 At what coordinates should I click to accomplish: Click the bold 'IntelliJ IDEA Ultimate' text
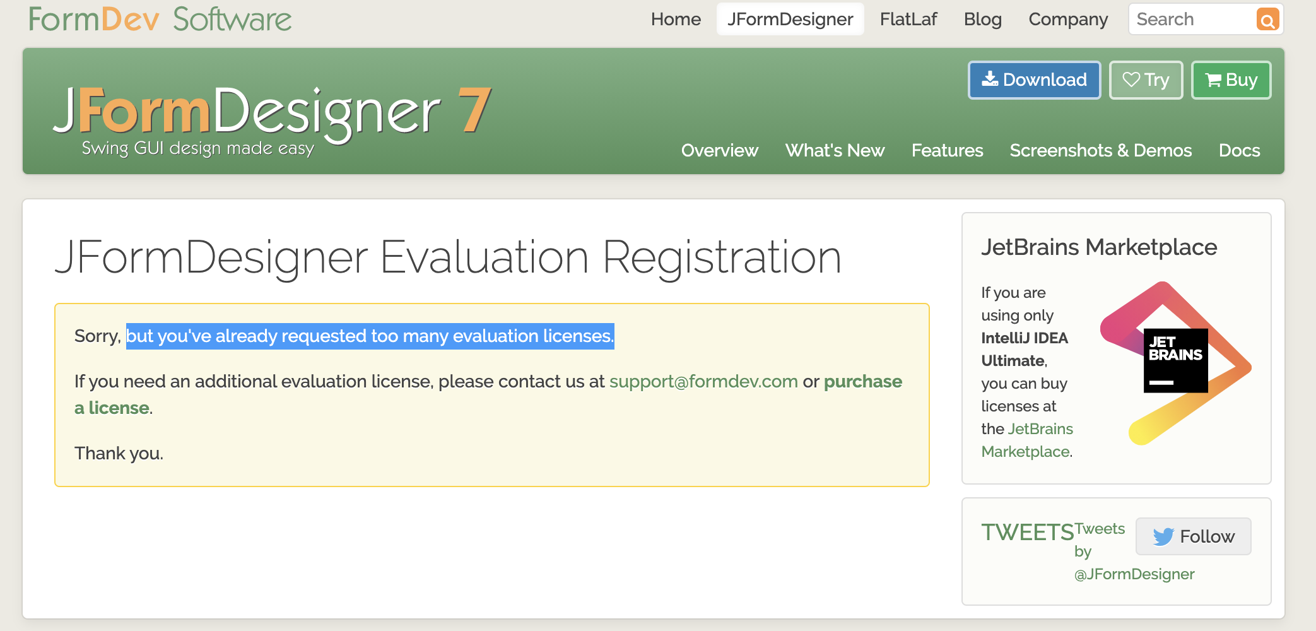pos(1025,349)
